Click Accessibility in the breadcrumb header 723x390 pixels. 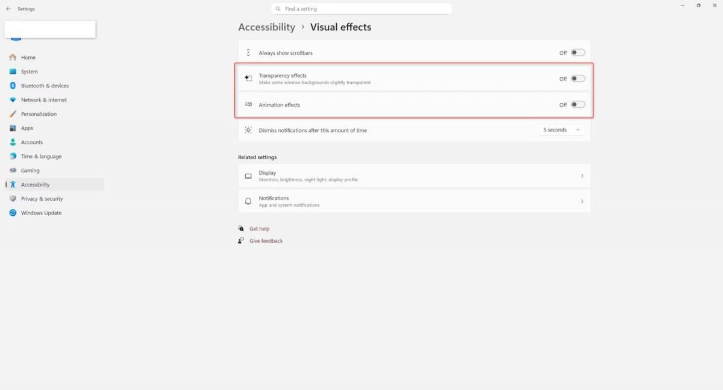click(x=266, y=27)
